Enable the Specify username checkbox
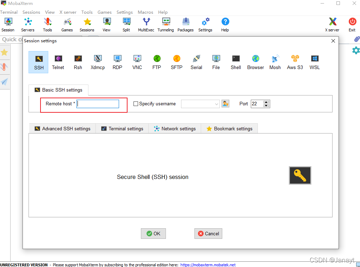Viewport: 360px width, 267px height. pyautogui.click(x=136, y=104)
